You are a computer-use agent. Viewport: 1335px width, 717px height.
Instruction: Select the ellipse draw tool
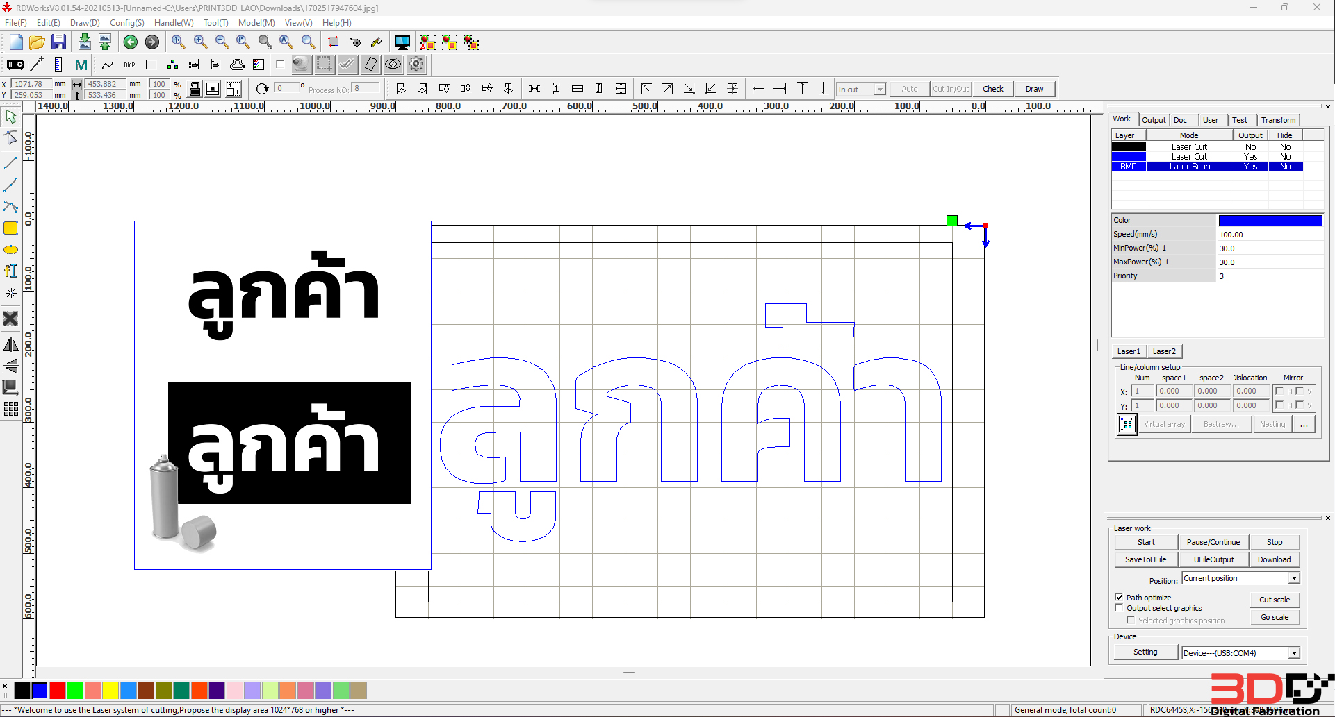(x=10, y=250)
